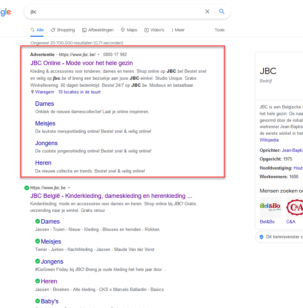Open the Bel&Bo logo thumbnail
Screen dimensions: 303x308
pos(270,208)
